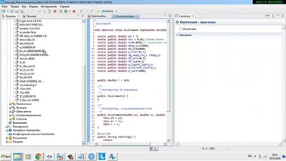
Task: Click the Проекты panel scrollbar down arrow
Action: coord(83,144)
